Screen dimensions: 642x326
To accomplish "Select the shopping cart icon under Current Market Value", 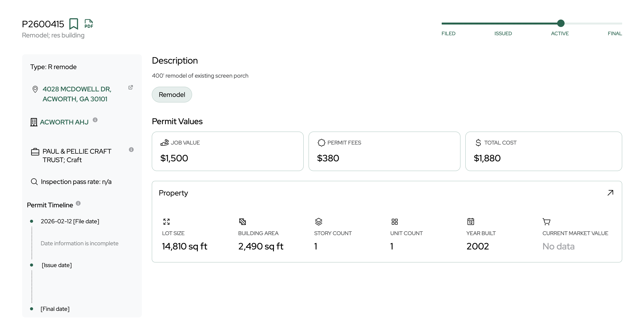I will click(x=546, y=222).
